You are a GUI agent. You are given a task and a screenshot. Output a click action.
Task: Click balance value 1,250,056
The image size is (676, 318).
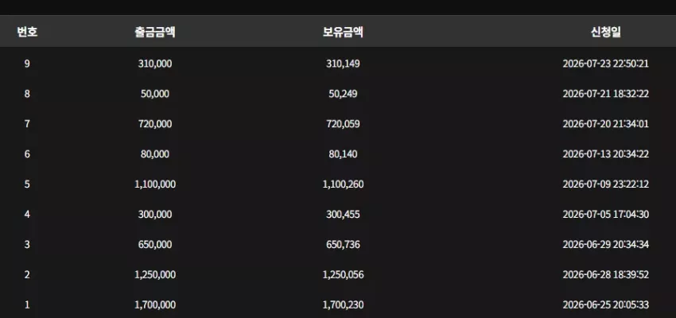pyautogui.click(x=343, y=275)
